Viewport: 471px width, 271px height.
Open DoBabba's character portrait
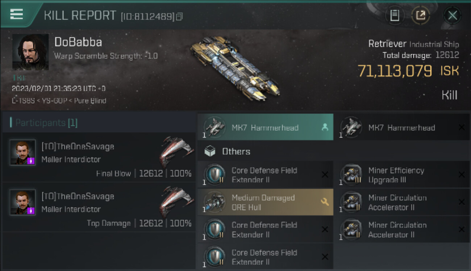tap(30, 52)
